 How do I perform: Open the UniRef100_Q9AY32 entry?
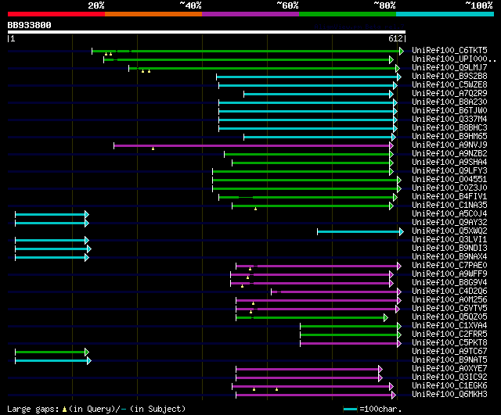449,222
